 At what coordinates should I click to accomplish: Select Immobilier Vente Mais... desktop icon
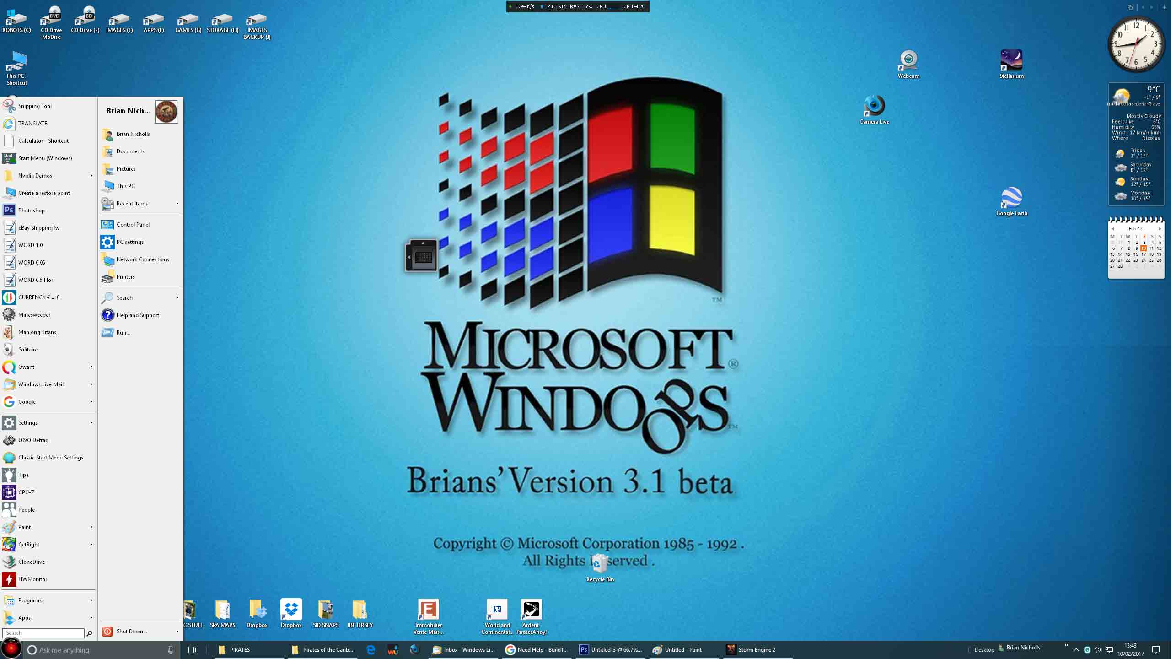(428, 616)
